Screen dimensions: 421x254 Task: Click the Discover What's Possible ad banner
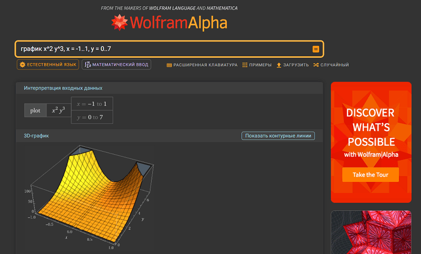tap(371, 142)
